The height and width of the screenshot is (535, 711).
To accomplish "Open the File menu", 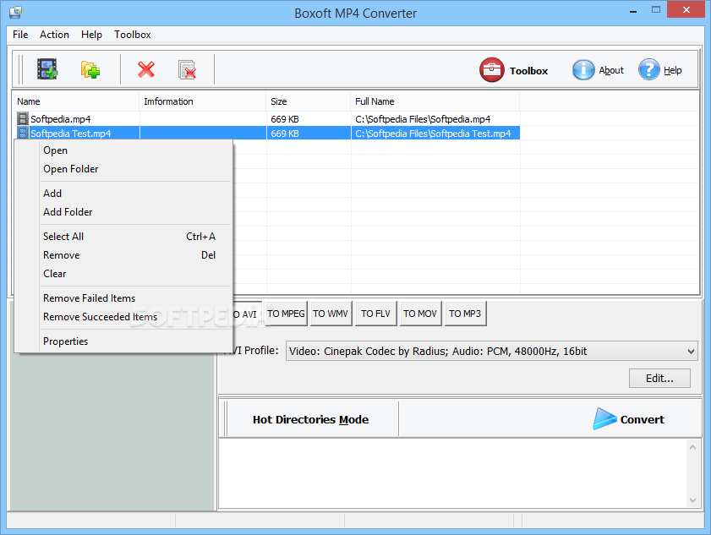I will (20, 35).
